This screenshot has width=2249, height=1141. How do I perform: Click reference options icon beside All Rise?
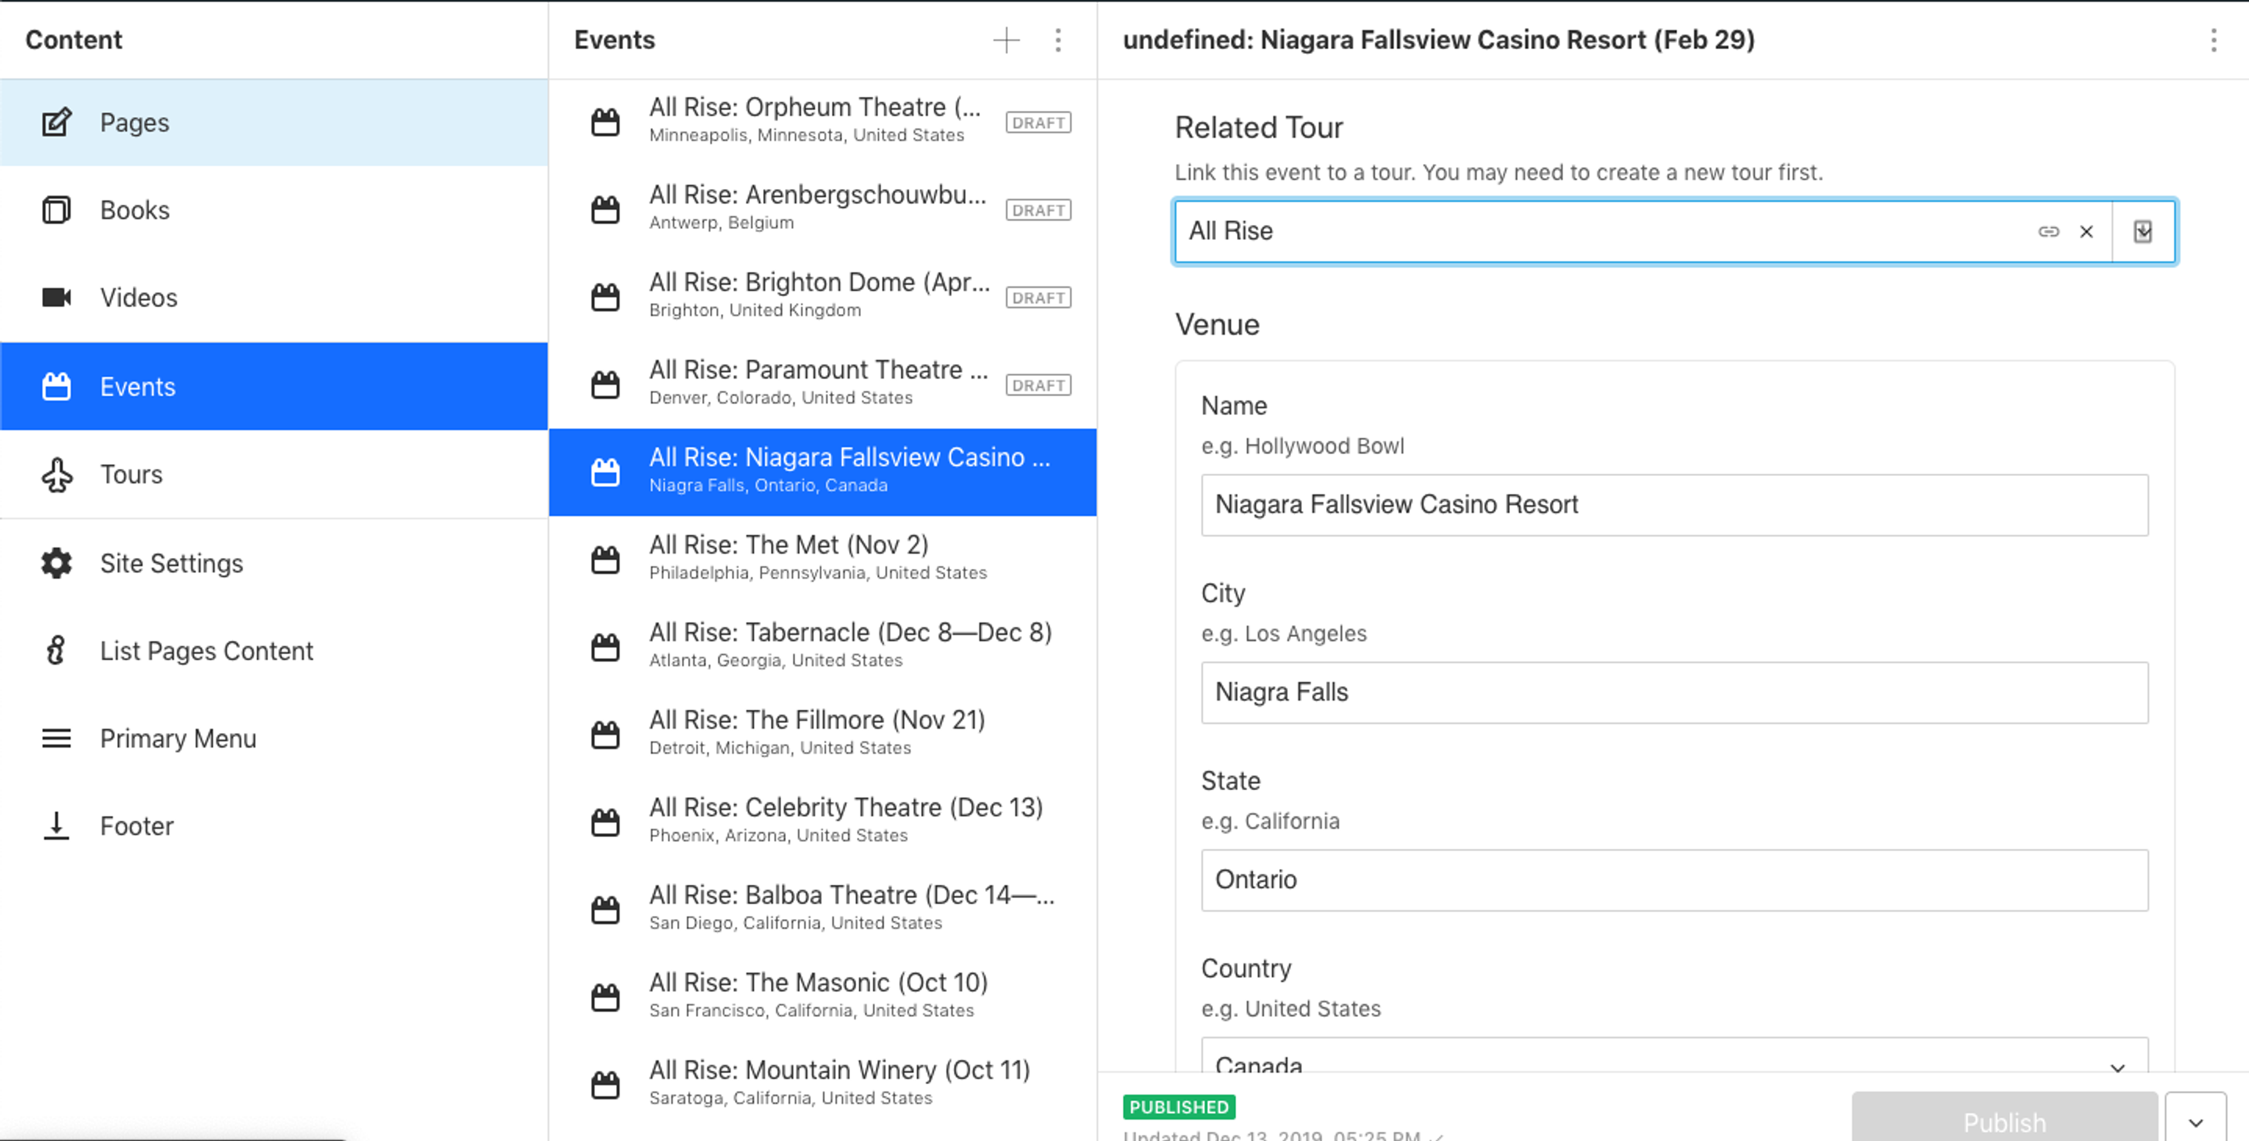(2142, 231)
